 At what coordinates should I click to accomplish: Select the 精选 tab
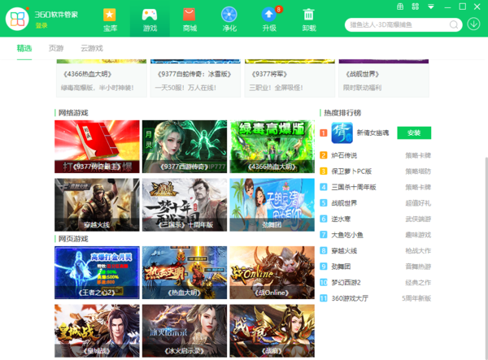tap(24, 48)
